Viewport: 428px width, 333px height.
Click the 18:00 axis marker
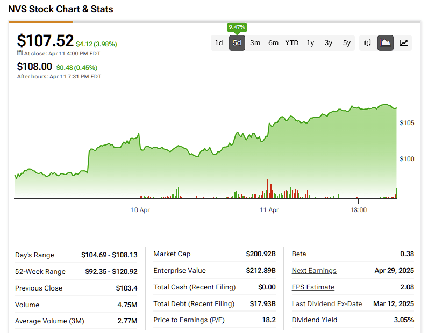(x=359, y=210)
